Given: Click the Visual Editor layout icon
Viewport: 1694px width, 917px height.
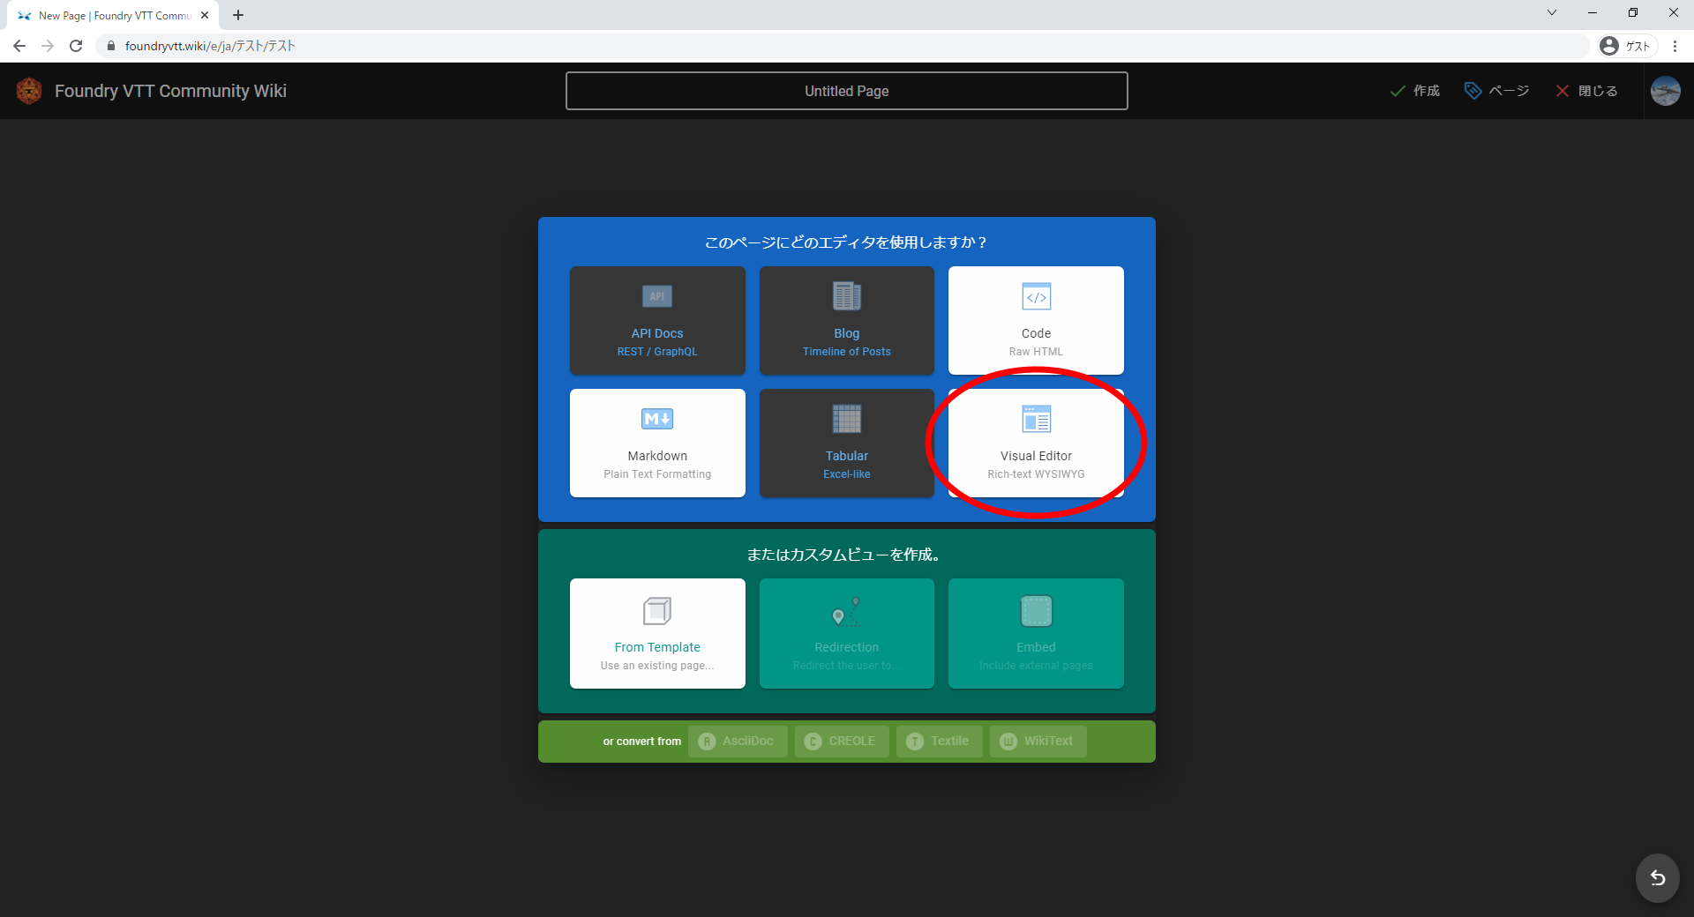Looking at the screenshot, I should tap(1036, 419).
